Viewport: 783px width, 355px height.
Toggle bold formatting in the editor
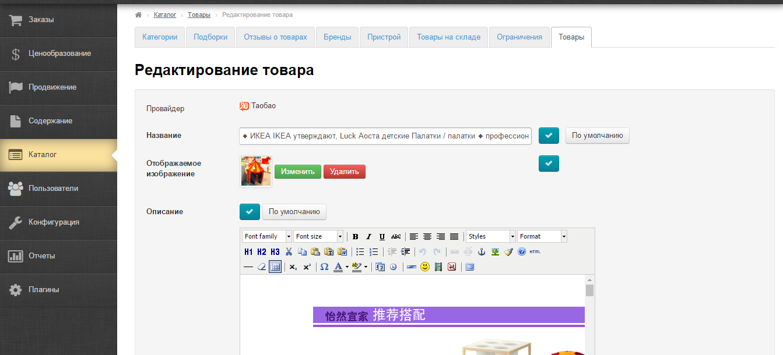(x=355, y=236)
